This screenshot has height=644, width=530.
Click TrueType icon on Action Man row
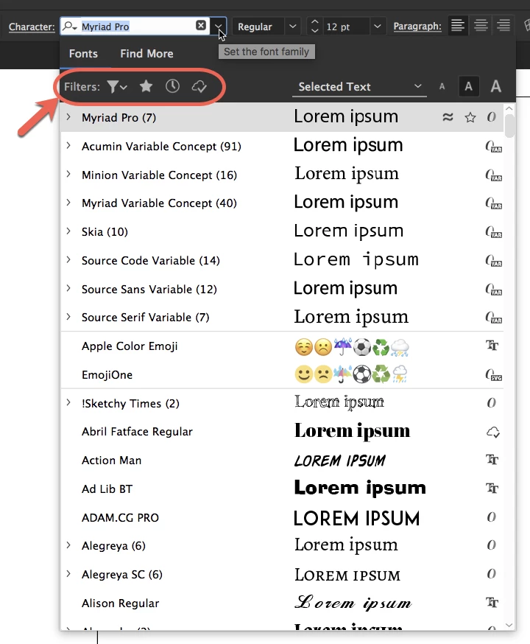(x=492, y=460)
